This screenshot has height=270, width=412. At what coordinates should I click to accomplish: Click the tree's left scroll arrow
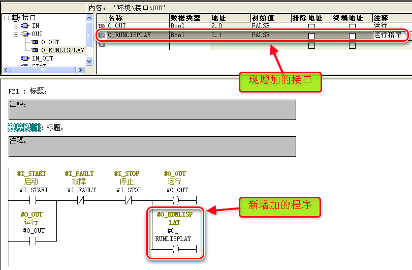pyautogui.click(x=6, y=70)
